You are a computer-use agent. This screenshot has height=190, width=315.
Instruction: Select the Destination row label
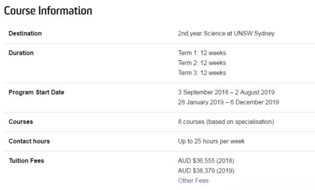click(x=25, y=34)
